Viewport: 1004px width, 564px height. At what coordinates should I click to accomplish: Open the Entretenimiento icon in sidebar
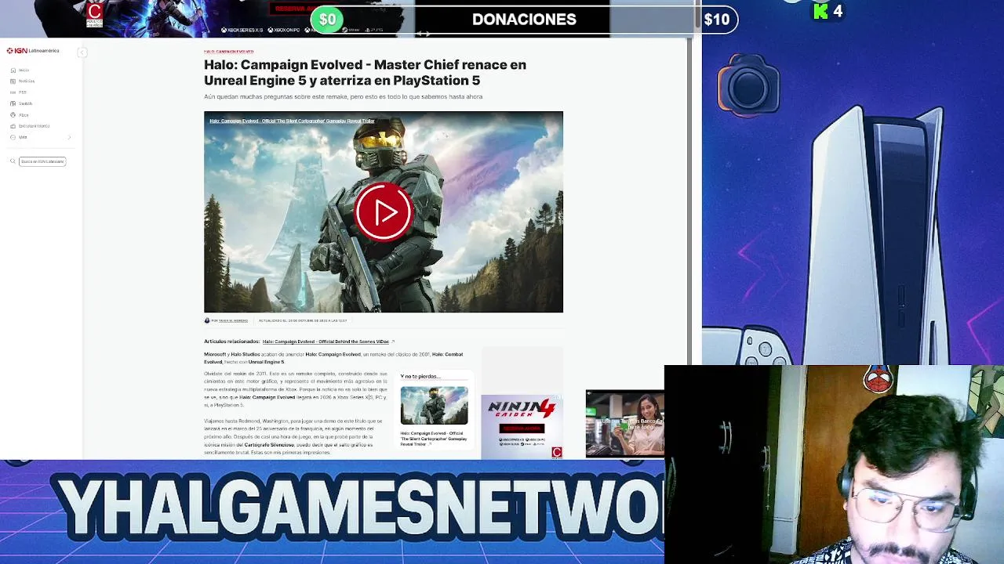13,126
